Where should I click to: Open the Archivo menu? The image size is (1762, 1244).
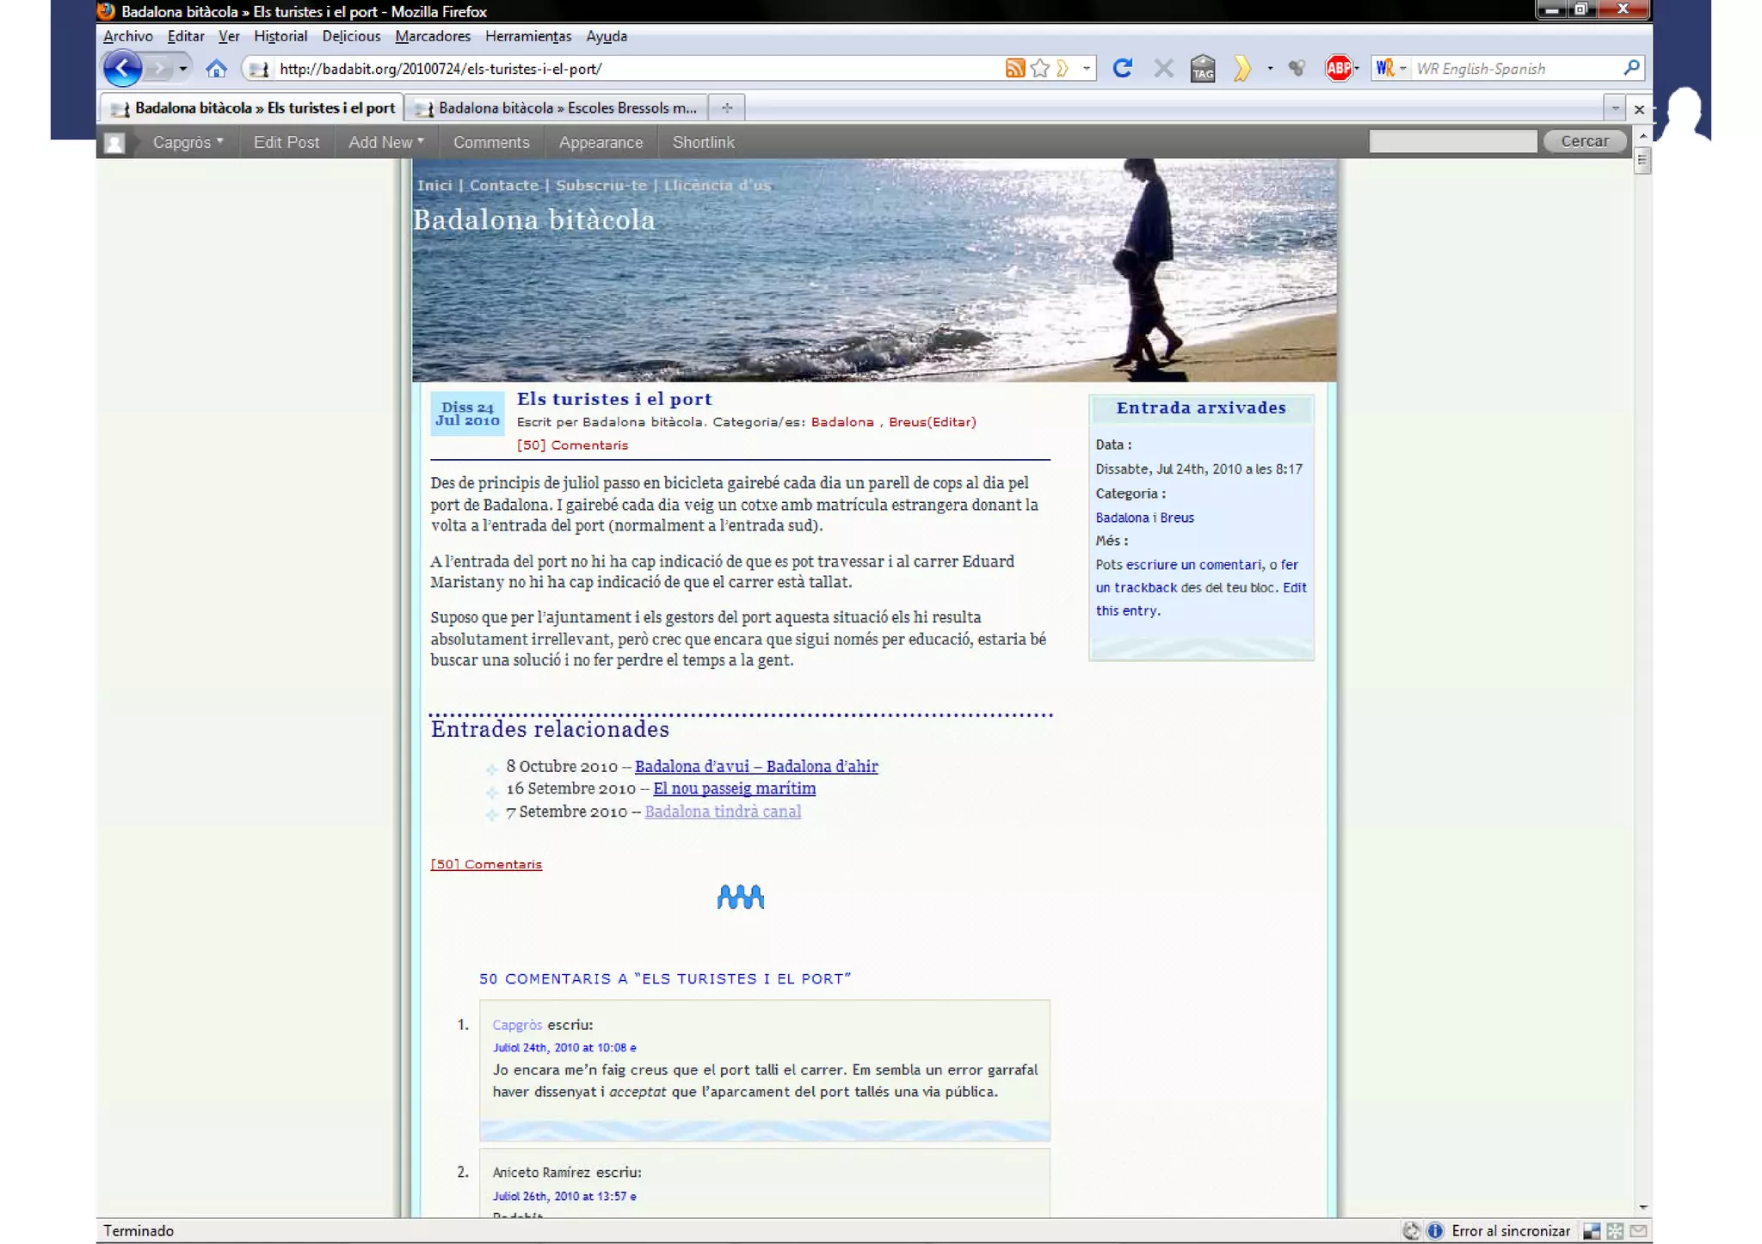pyautogui.click(x=128, y=36)
